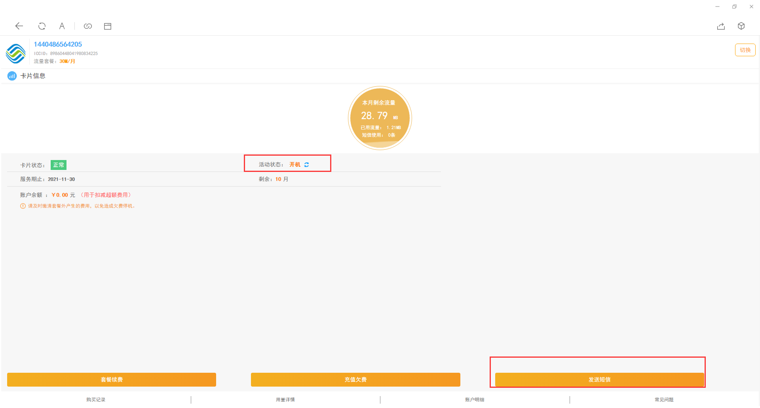The height and width of the screenshot is (408, 760).
Task: Click the copy link icon
Action: coord(88,26)
